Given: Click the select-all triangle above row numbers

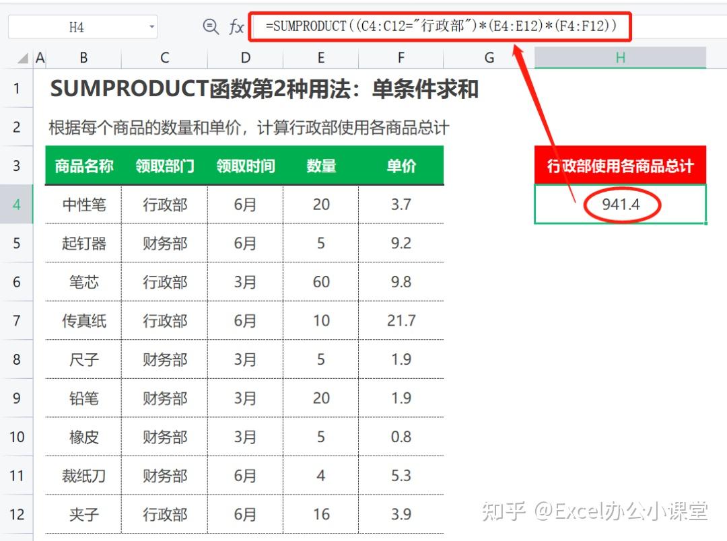Looking at the screenshot, I should click(x=21, y=58).
